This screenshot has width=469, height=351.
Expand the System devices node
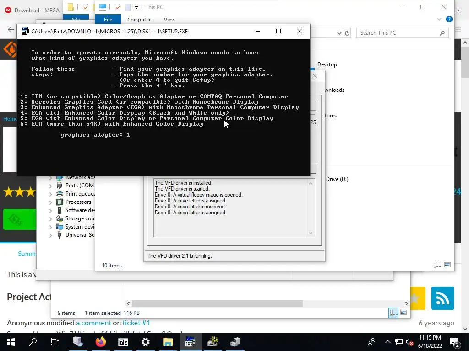tap(50, 227)
